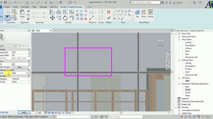Collapse the Elevations (Building Elevation) node
This screenshot has width=213, height=119.
point(179,84)
